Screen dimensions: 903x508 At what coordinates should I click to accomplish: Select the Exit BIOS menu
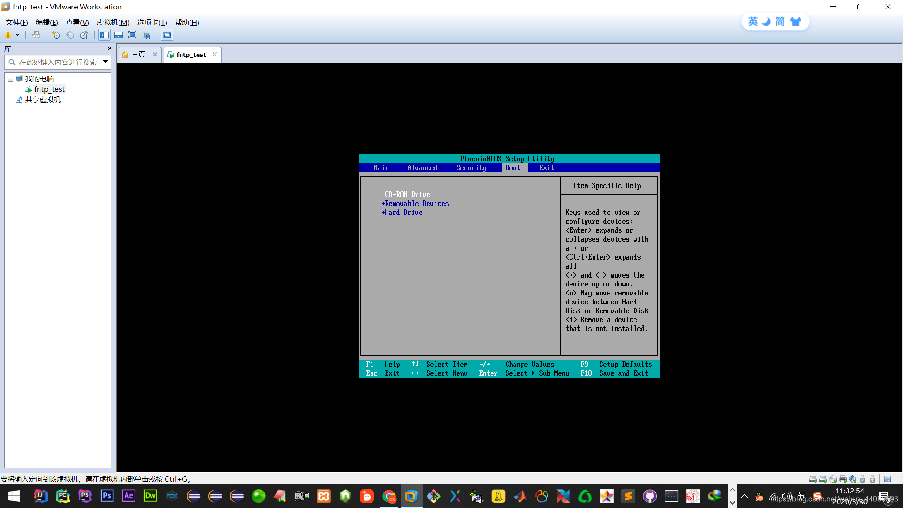[x=547, y=168]
